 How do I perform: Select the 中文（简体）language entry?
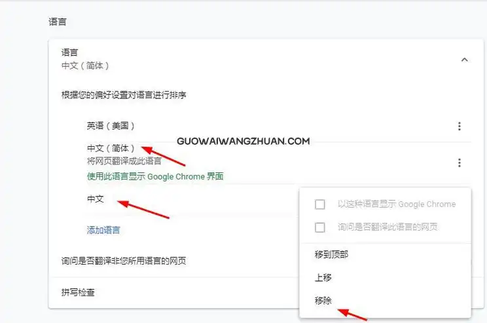tap(111, 148)
